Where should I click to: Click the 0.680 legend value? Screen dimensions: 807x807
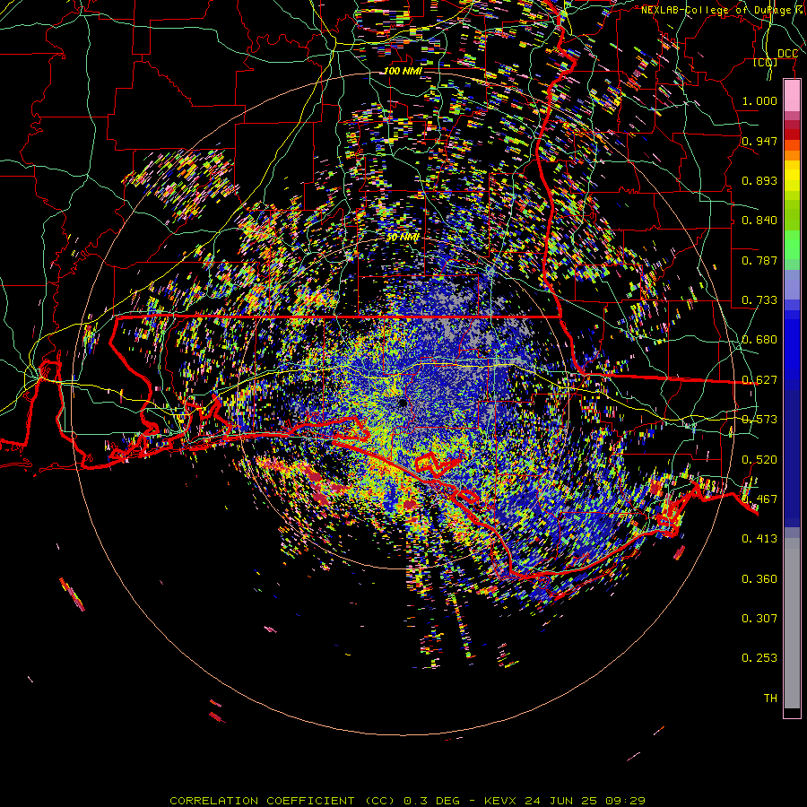click(759, 340)
